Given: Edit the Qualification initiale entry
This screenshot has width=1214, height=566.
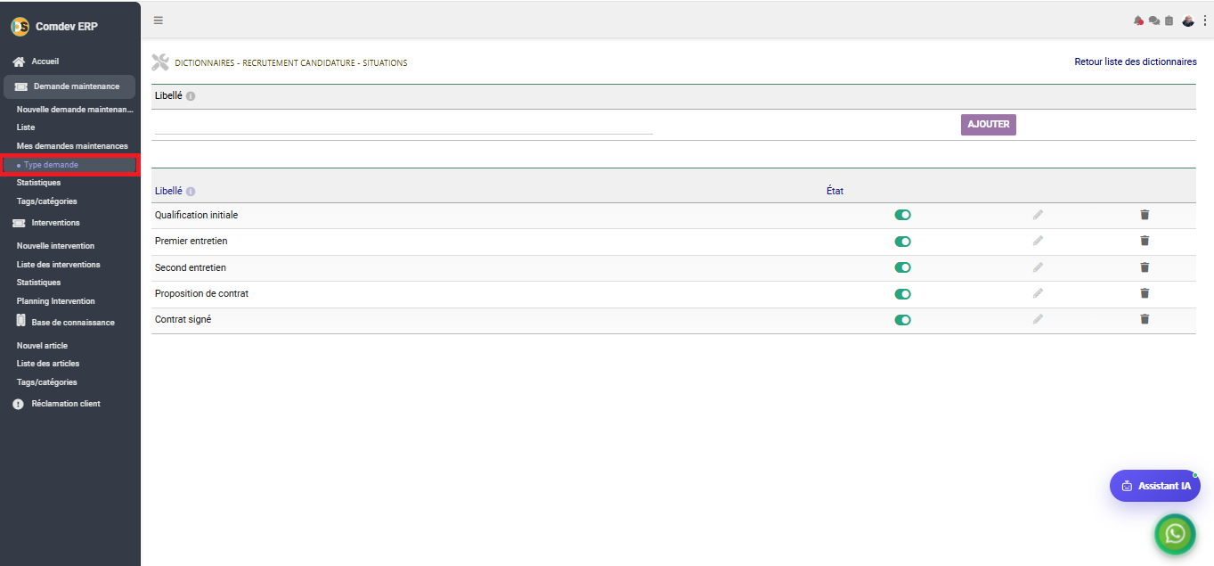Looking at the screenshot, I should [1038, 215].
